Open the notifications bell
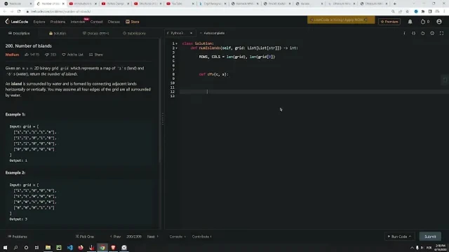The image size is (449, 252). pyautogui.click(x=410, y=22)
